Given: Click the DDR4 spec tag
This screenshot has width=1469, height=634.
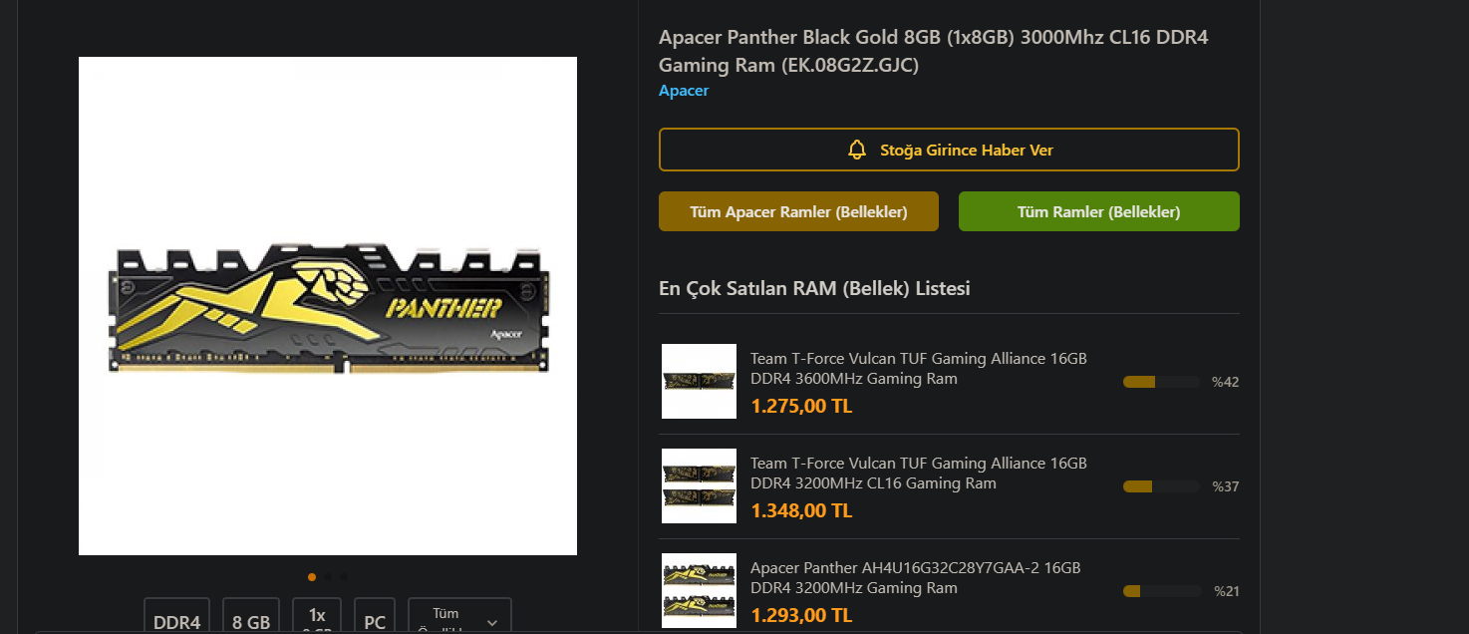Looking at the screenshot, I should 177,616.
